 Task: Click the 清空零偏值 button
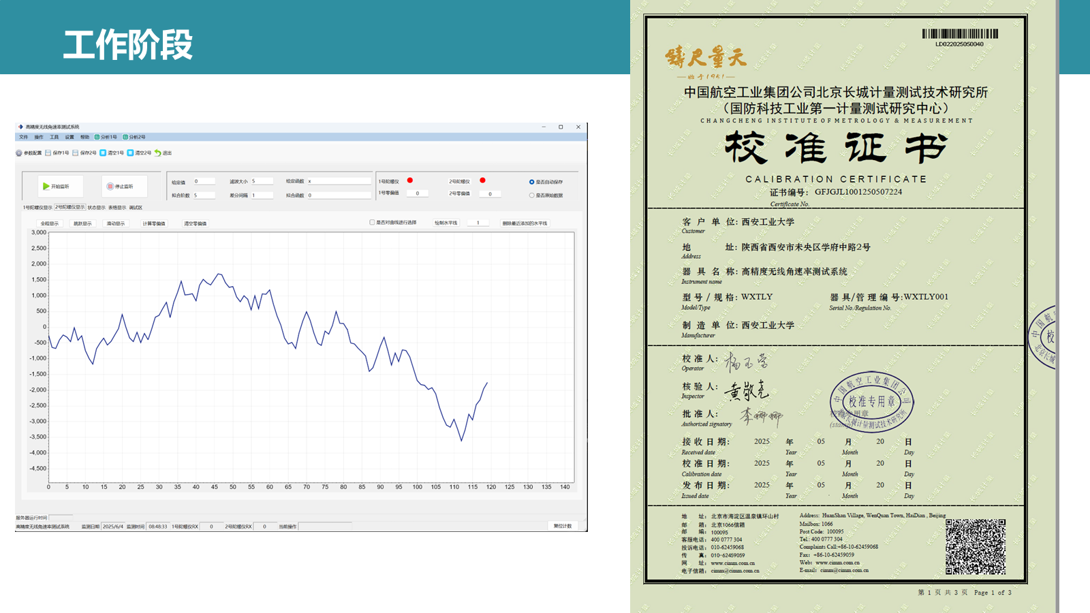(195, 223)
